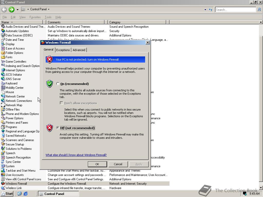Open the Fonts folder icon
The height and width of the screenshot is (197, 263).
[x=3, y=57]
